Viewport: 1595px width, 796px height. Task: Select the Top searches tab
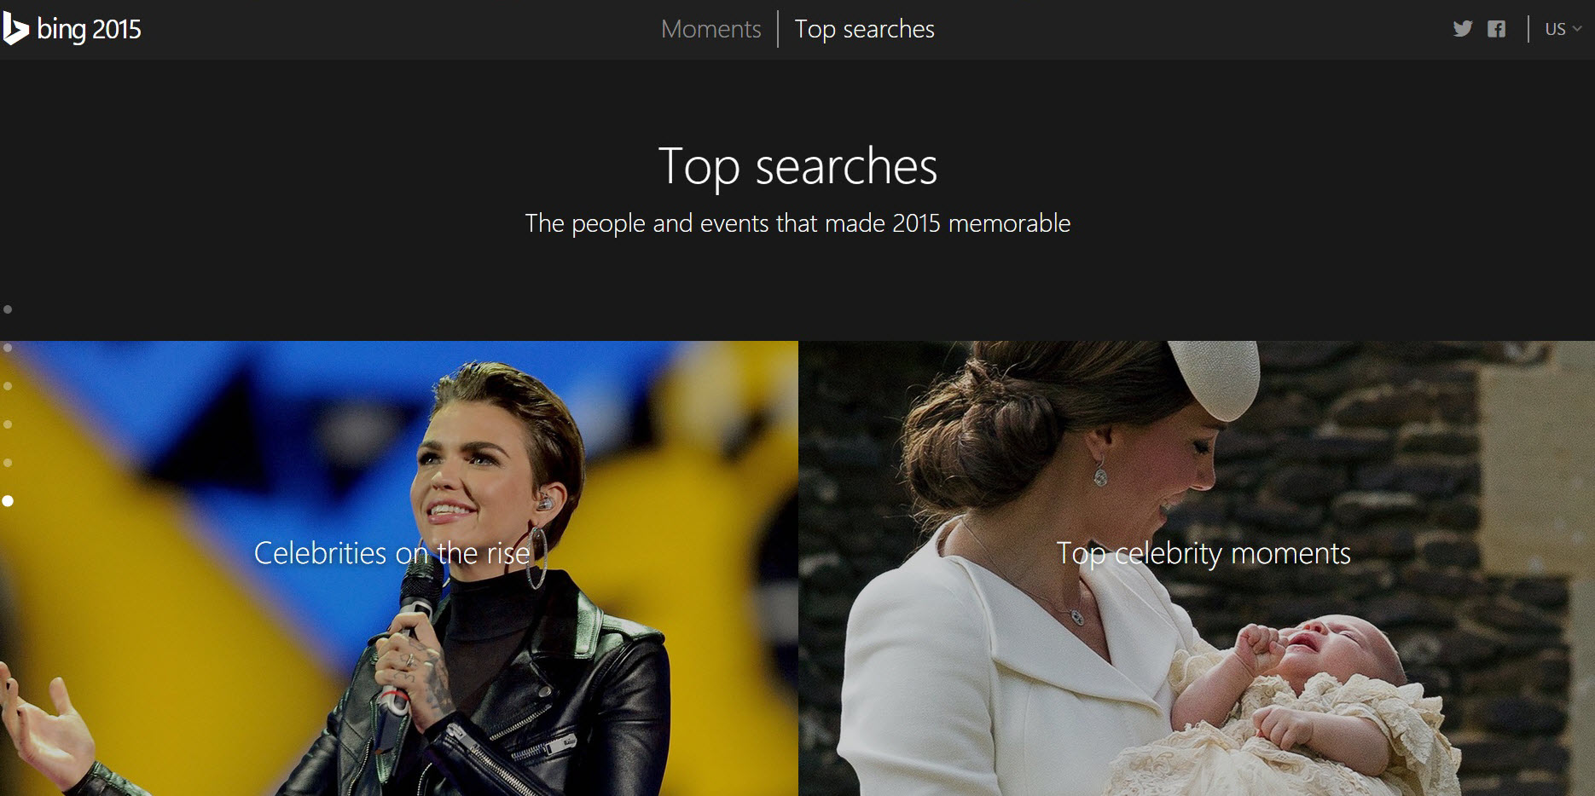[864, 29]
